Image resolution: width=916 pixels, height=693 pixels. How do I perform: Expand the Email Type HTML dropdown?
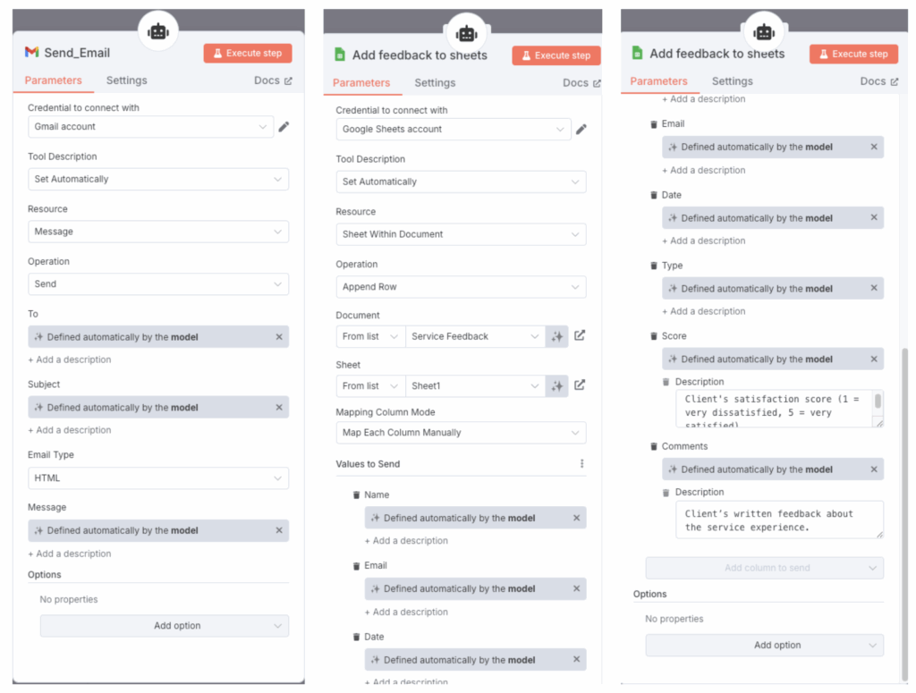tap(158, 478)
